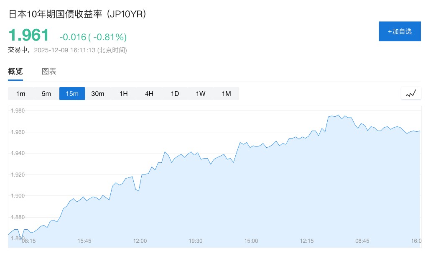Click the 19:30 time axis label
428x254 pixels.
pyautogui.click(x=196, y=241)
